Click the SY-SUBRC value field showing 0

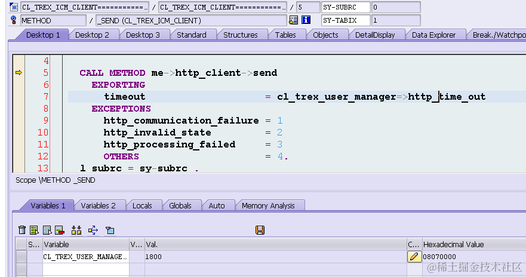pyautogui.click(x=396, y=7)
